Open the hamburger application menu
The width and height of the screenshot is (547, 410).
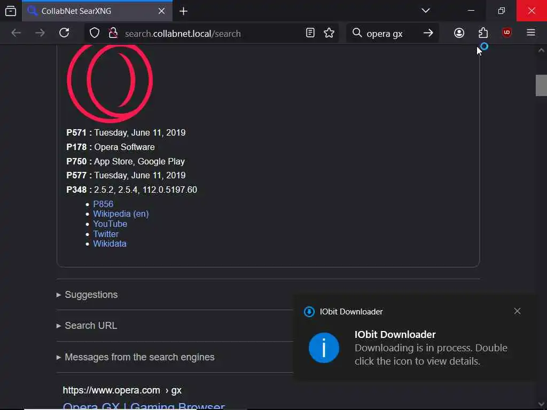(531, 33)
